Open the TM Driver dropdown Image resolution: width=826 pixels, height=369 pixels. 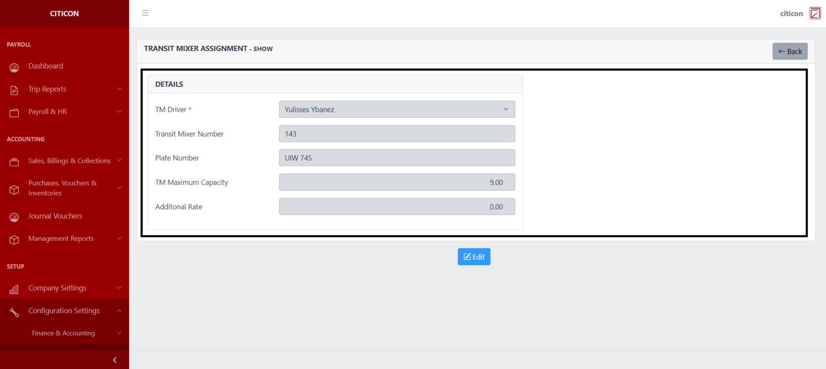(396, 109)
